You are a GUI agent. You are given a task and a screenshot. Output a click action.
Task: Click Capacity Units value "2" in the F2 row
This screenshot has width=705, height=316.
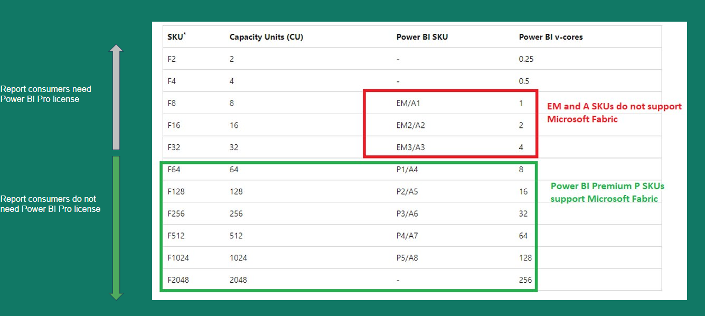(231, 59)
